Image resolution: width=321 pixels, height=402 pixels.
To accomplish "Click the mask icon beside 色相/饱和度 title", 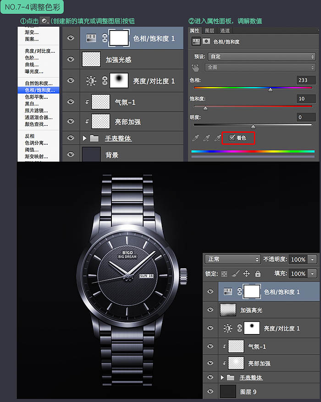I will tap(206, 41).
